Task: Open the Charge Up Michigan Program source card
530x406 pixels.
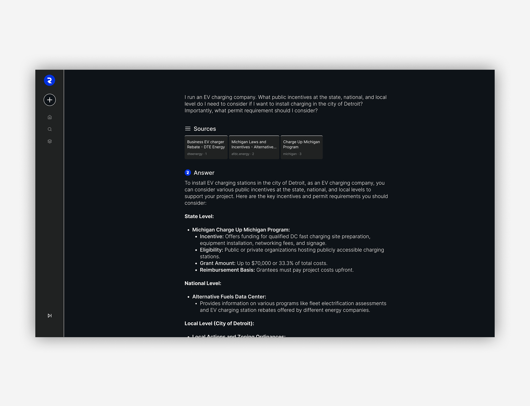Action: click(301, 147)
